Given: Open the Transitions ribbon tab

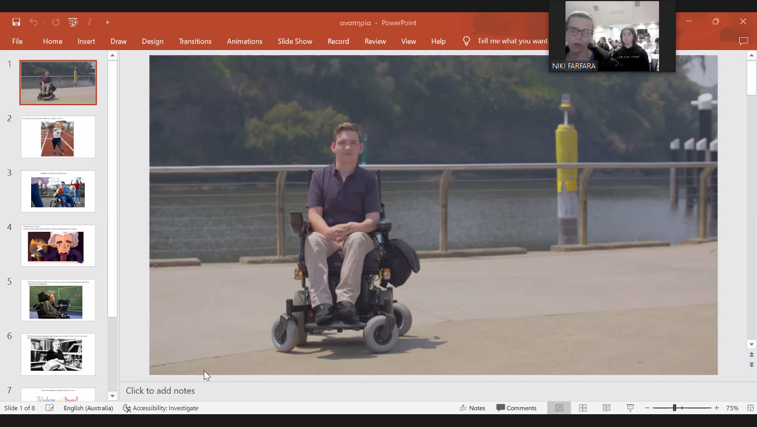Looking at the screenshot, I should coord(195,41).
